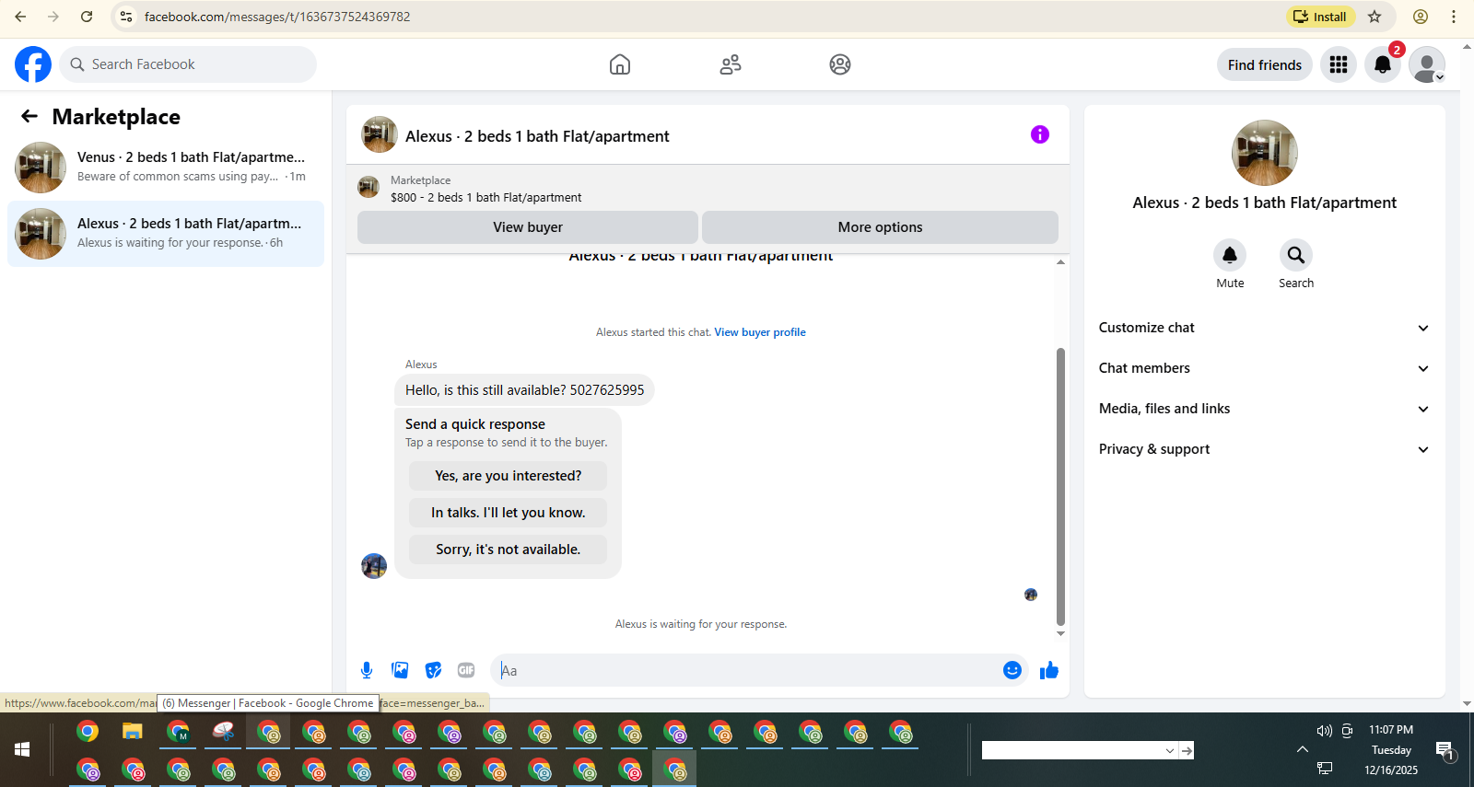This screenshot has height=787, width=1474.
Task: Show hidden system tray icons
Action: 1303,749
